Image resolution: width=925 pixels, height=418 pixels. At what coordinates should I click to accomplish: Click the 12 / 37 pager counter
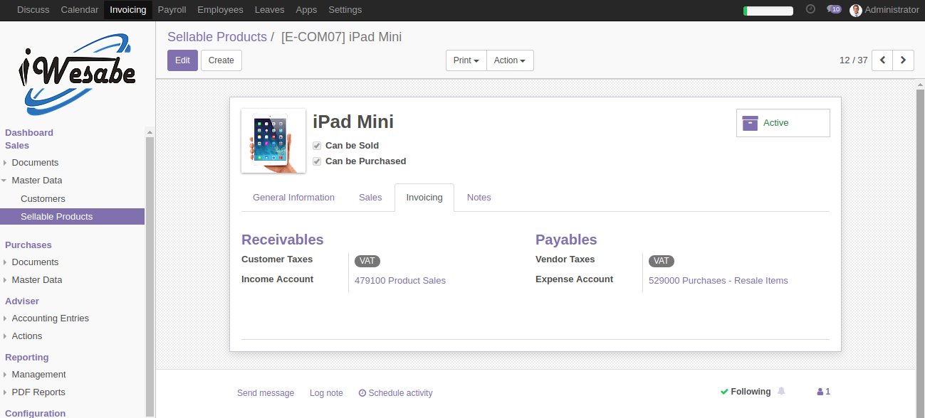click(x=854, y=60)
